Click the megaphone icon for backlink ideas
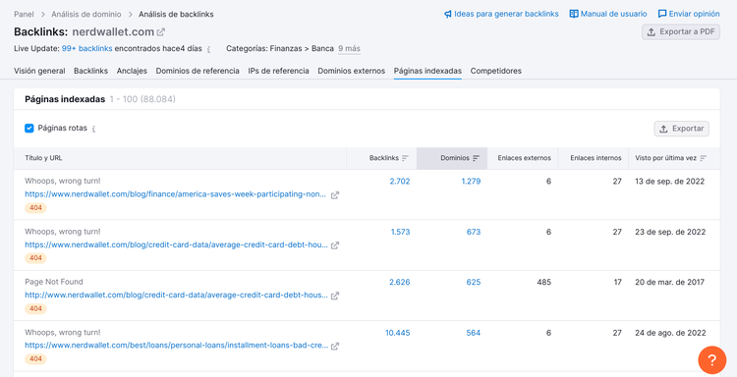 pyautogui.click(x=447, y=14)
